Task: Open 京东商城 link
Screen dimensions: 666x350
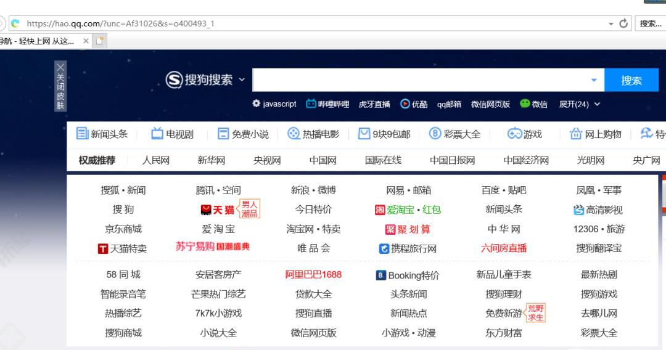Action: (x=123, y=229)
